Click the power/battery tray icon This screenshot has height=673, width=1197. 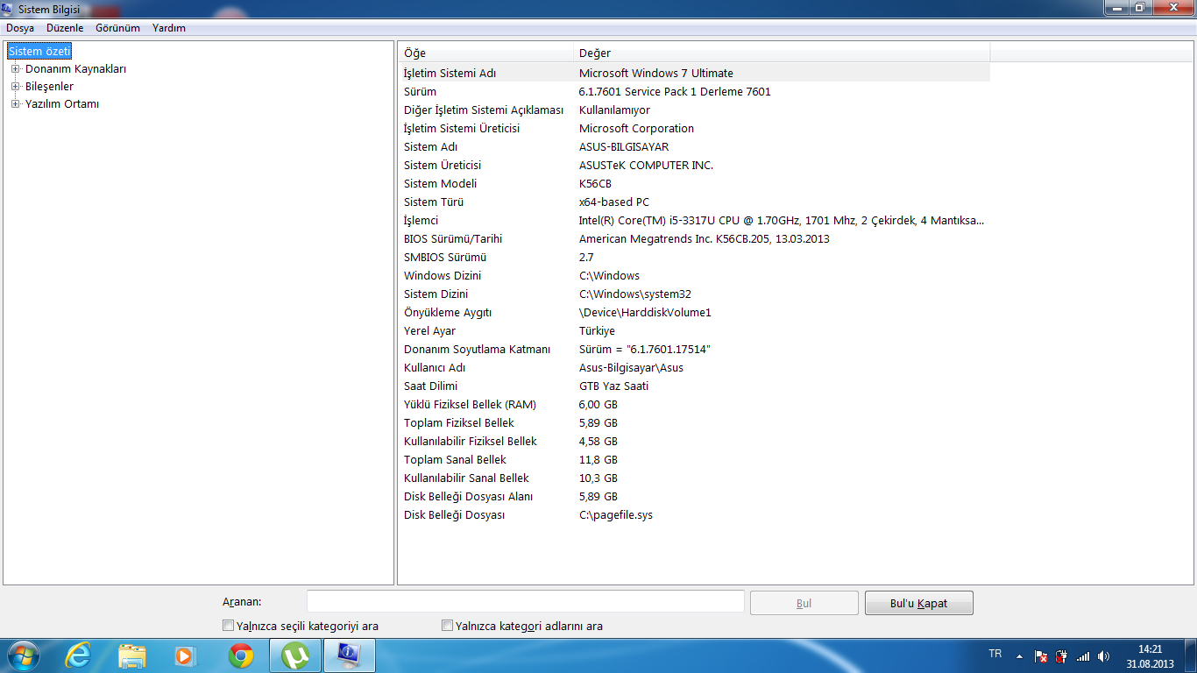coord(1062,655)
